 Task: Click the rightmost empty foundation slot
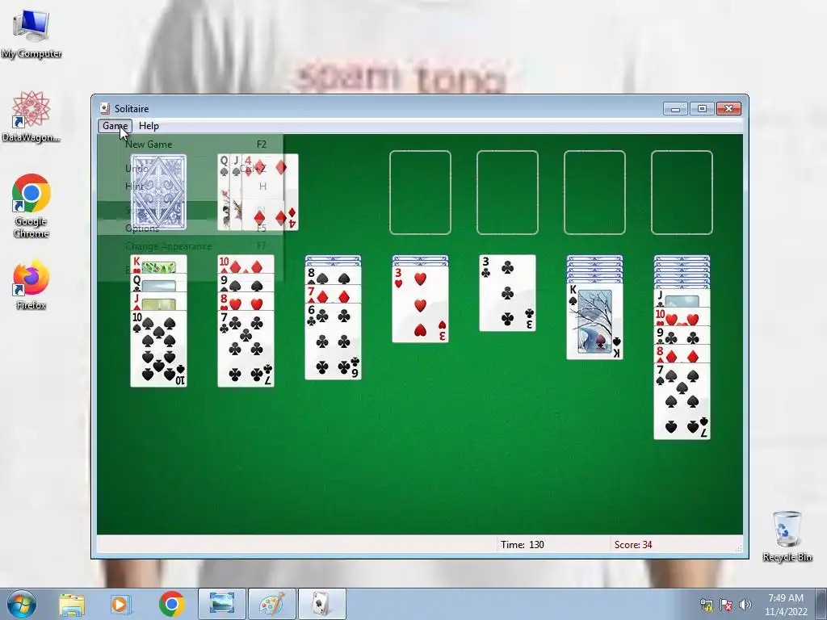point(682,192)
